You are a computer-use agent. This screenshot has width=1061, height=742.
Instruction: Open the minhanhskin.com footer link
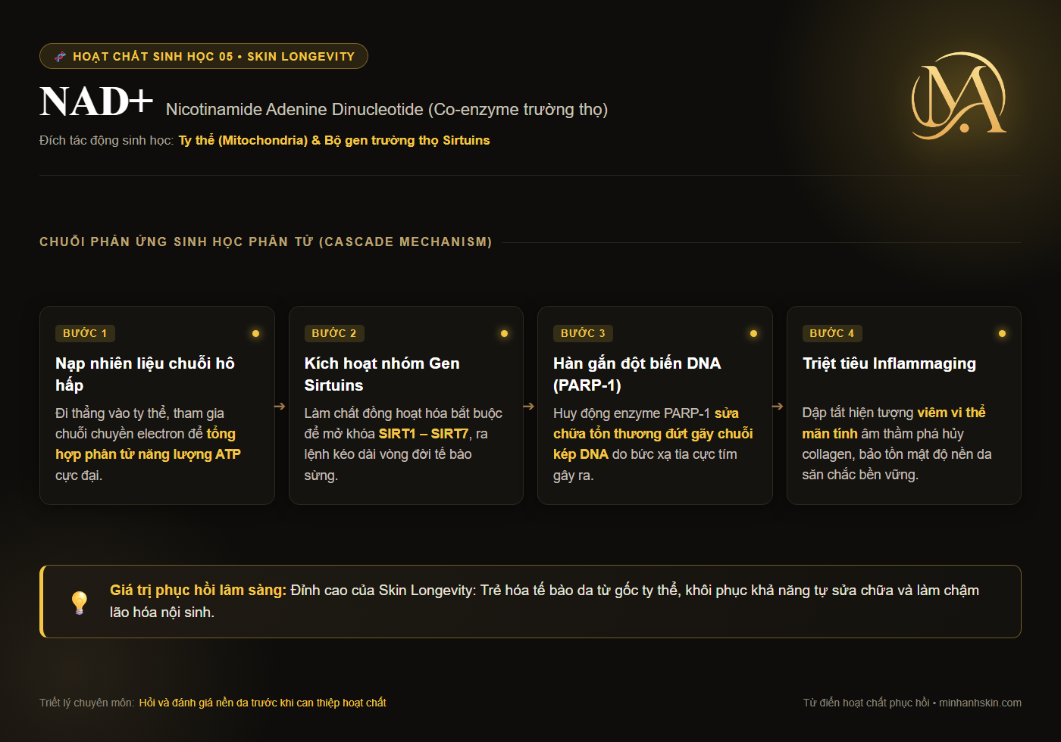point(980,703)
